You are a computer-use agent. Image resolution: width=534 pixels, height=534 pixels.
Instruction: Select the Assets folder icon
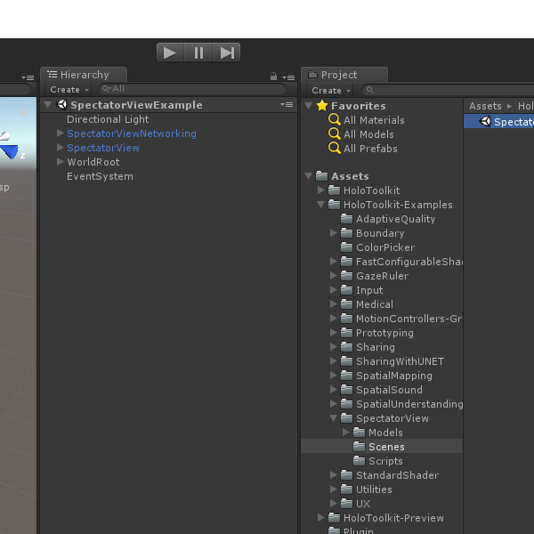click(322, 175)
